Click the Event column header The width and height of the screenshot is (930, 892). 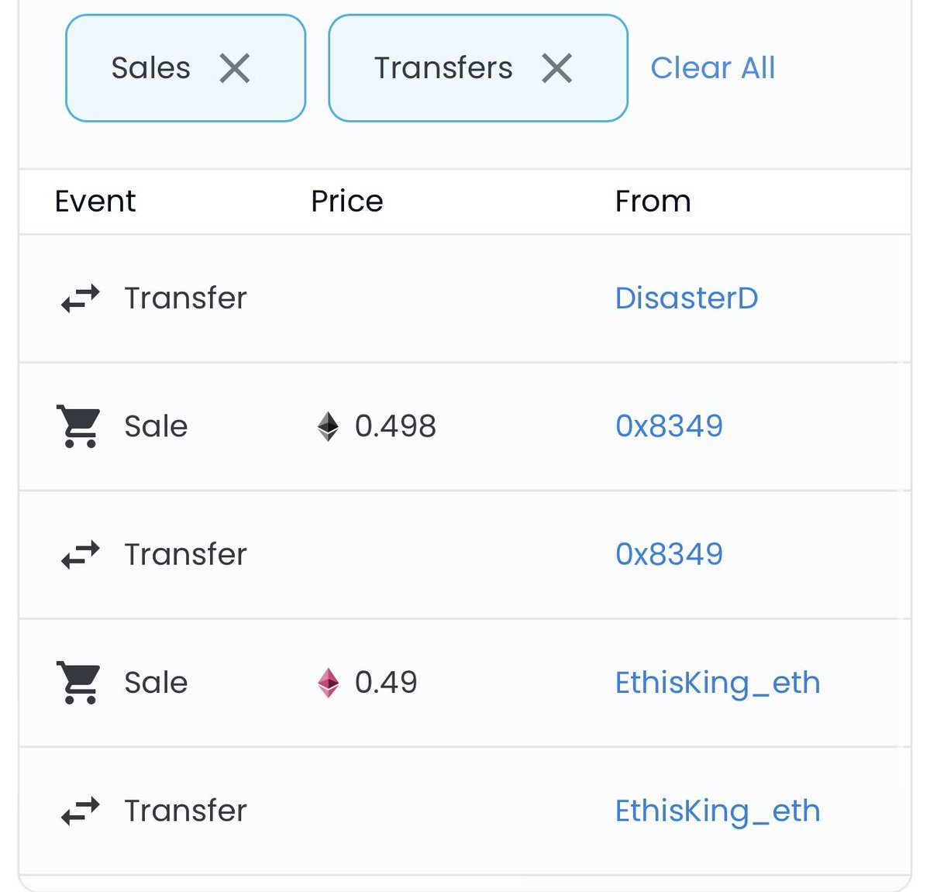pyautogui.click(x=95, y=201)
